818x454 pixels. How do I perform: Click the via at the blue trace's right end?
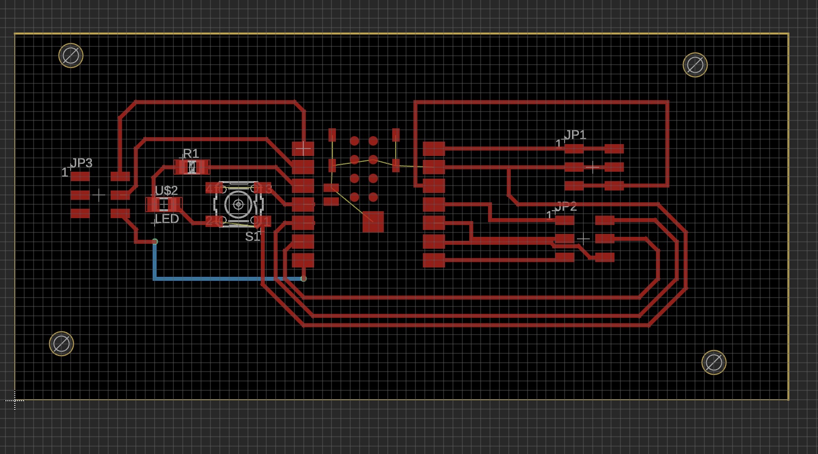point(303,279)
